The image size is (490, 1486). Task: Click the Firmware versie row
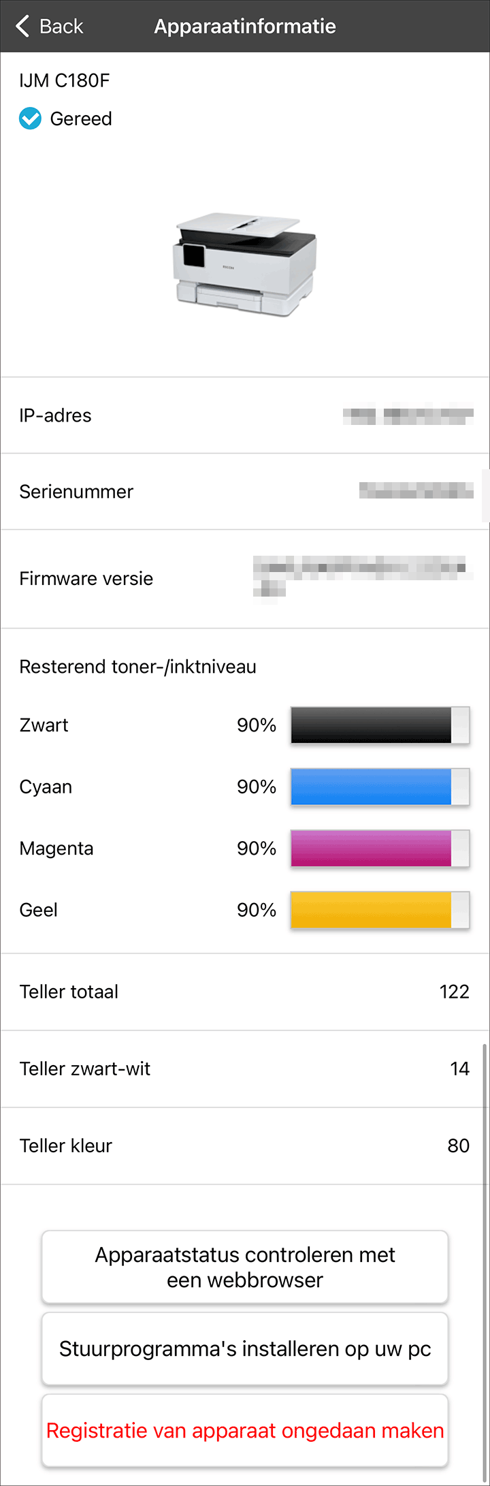(x=245, y=578)
